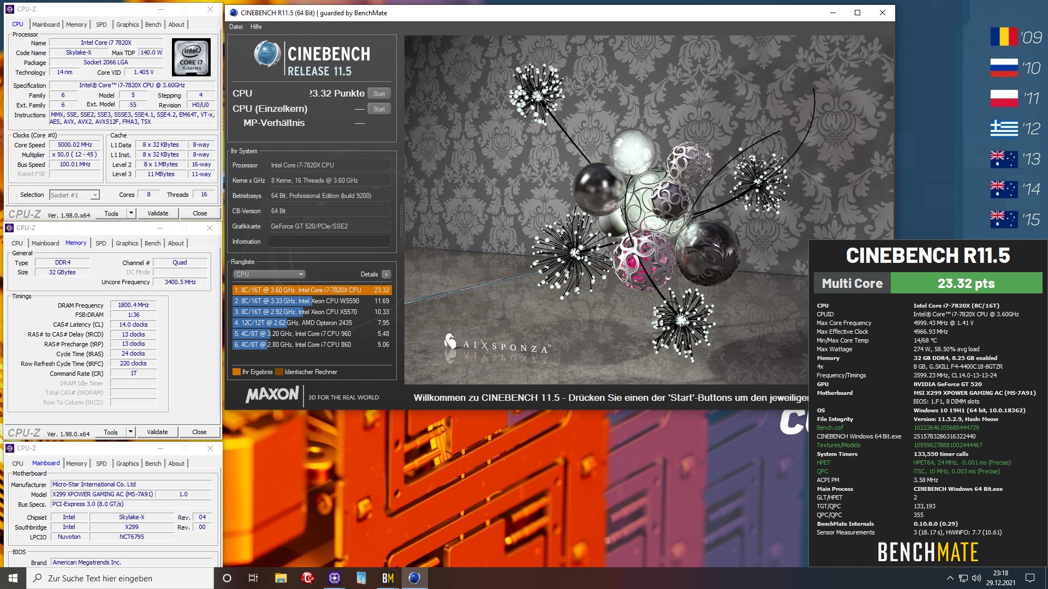Open Memory tab in top CPU-Z window
Image resolution: width=1048 pixels, height=589 pixels.
[x=76, y=25]
